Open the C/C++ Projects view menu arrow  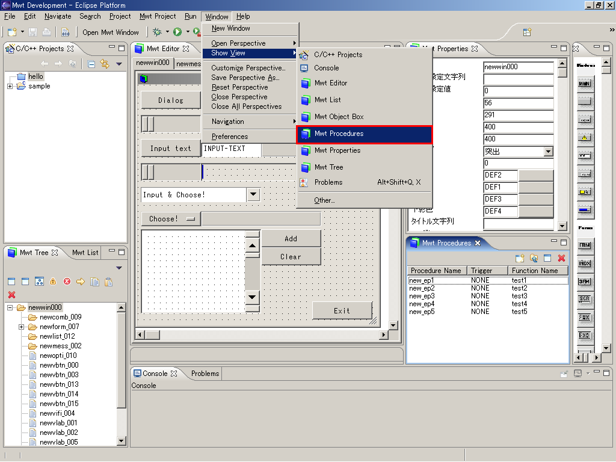click(x=119, y=64)
